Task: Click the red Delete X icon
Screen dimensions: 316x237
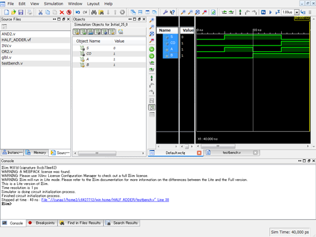Action: (62, 13)
